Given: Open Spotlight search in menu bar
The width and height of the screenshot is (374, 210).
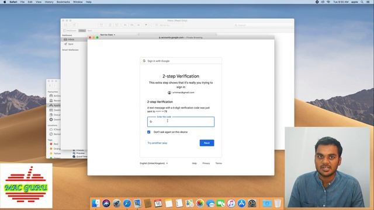Looking at the screenshot, I should point(362,2).
